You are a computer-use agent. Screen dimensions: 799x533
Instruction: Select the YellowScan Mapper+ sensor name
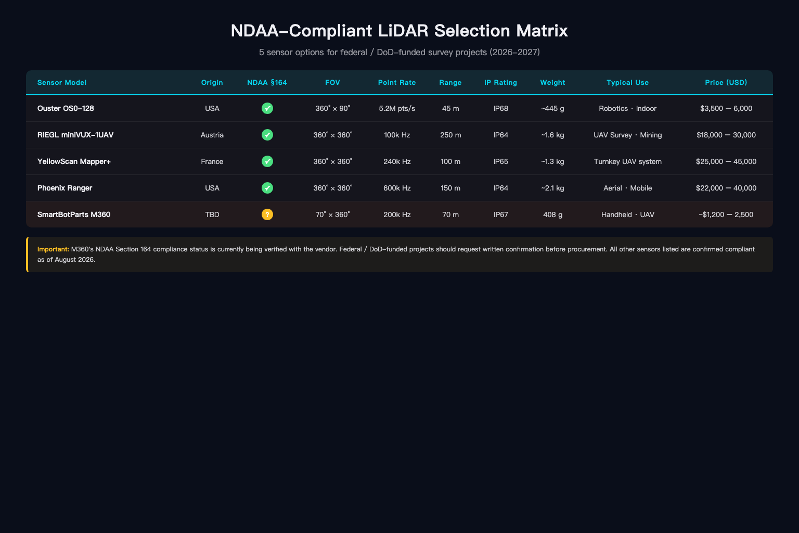tap(74, 161)
